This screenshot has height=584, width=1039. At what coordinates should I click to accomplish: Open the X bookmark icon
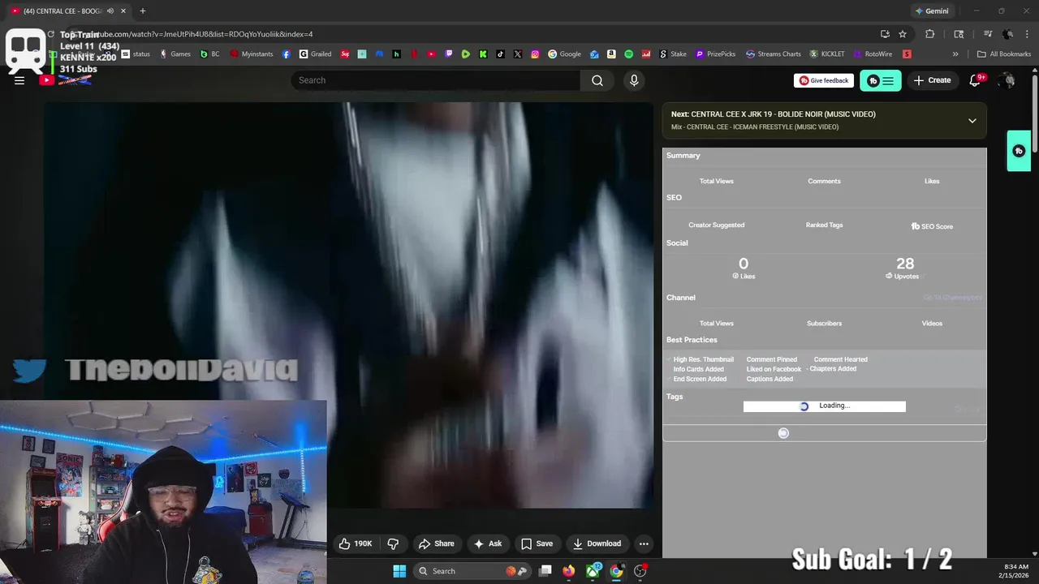coord(518,54)
